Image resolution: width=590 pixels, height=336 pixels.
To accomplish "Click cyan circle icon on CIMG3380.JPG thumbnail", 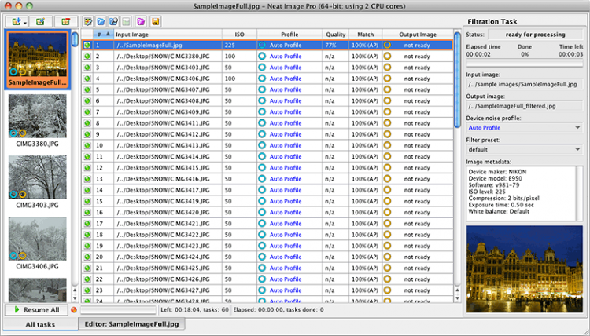I will pos(13,133).
